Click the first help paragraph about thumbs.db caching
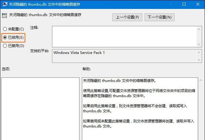 point(119,81)
